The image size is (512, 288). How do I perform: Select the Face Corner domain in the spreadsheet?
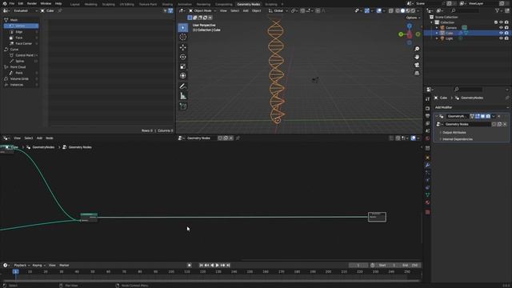(x=21, y=43)
